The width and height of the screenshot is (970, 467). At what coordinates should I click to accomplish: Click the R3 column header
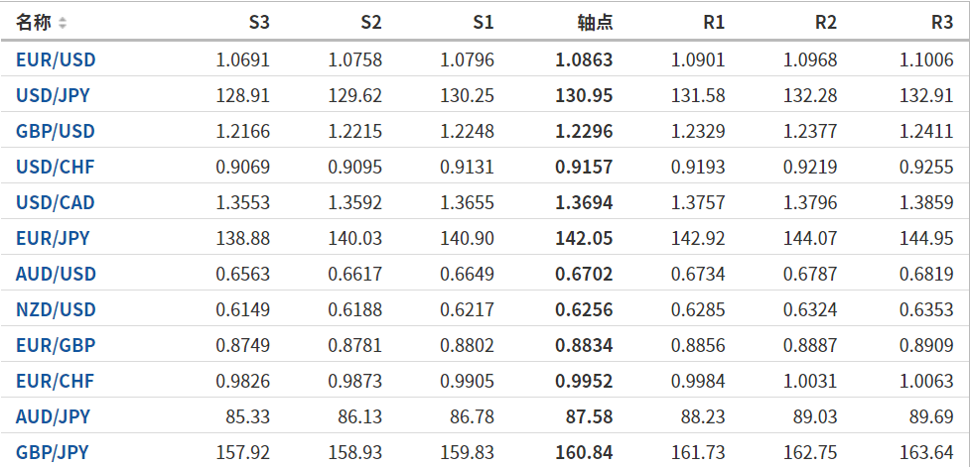pyautogui.click(x=942, y=23)
